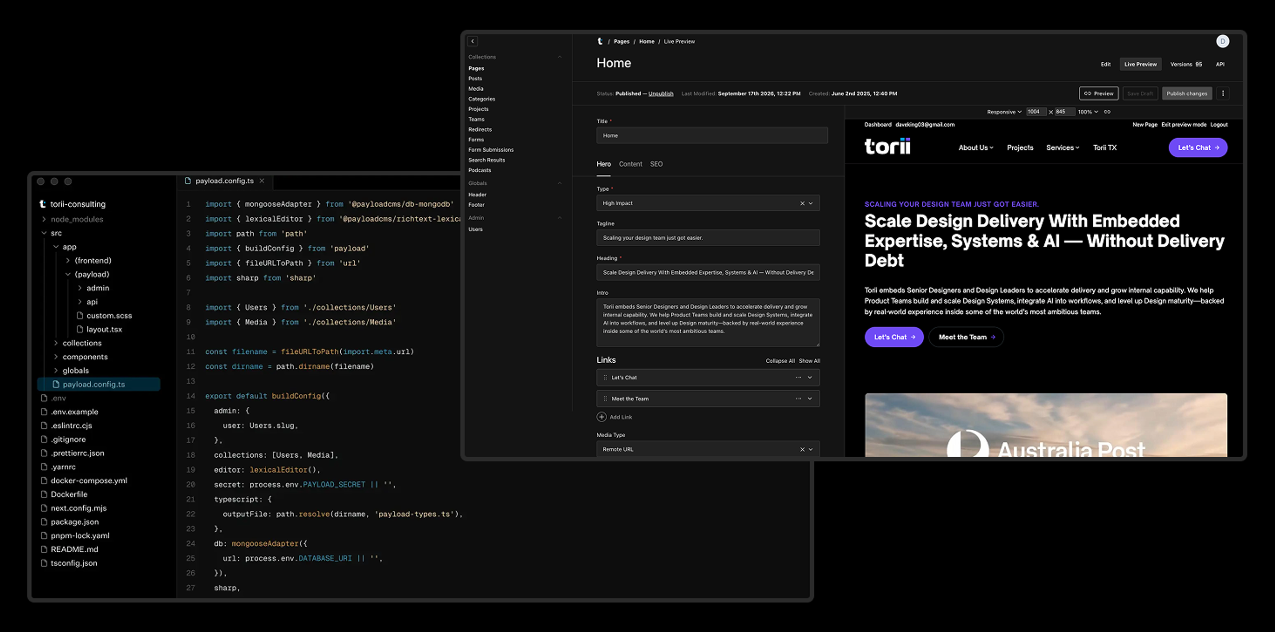Open options for Meet the Team row
Image resolution: width=1275 pixels, height=632 pixels.
pyautogui.click(x=798, y=399)
